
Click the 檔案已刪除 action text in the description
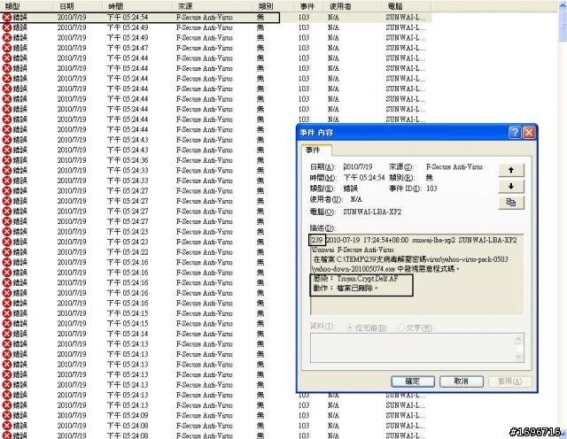[356, 289]
